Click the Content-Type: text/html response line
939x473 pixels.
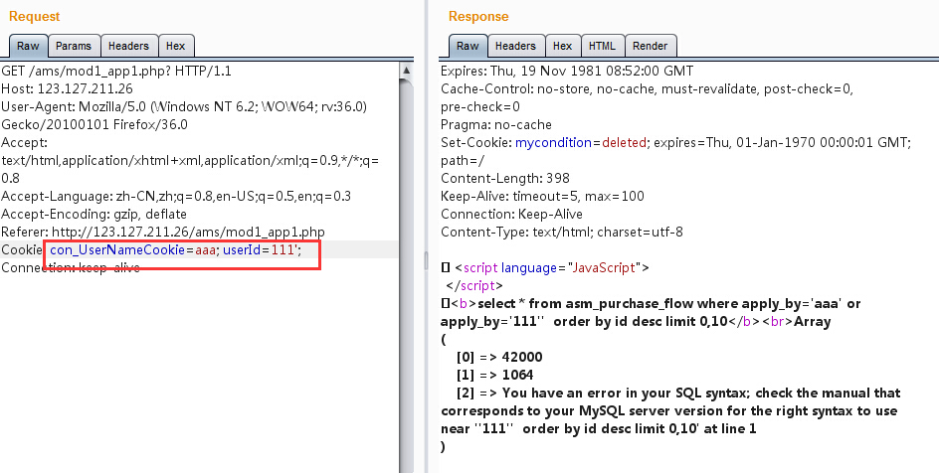[562, 232]
